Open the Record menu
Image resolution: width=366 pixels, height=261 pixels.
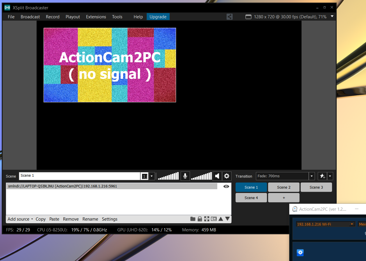tap(53, 17)
